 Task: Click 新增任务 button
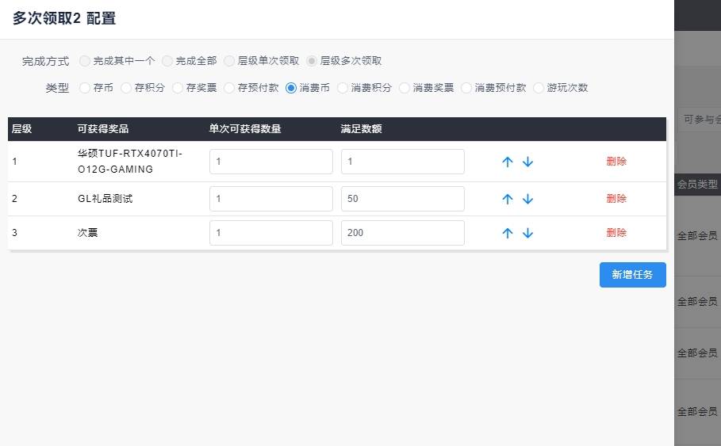[633, 275]
